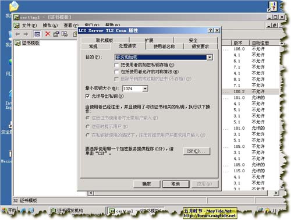Screen dimensions: 291x220
Task: Uncheck 允许导出私钥 checkbox
Action: (x=87, y=96)
